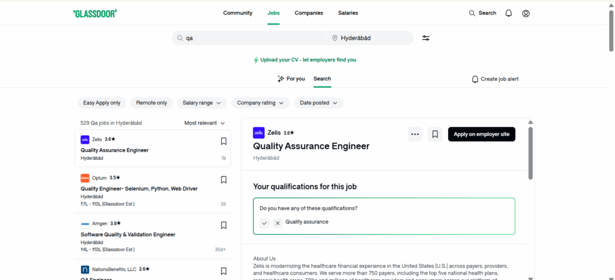Screen dimensions: 615x280
Task: Expand the Salary range dropdown
Action: 202,103
